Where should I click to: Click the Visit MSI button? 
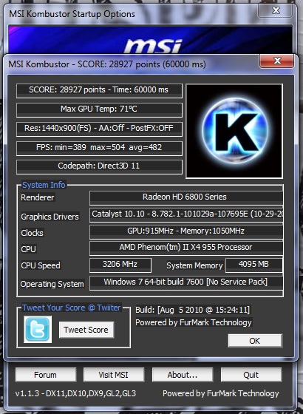[x=114, y=375]
